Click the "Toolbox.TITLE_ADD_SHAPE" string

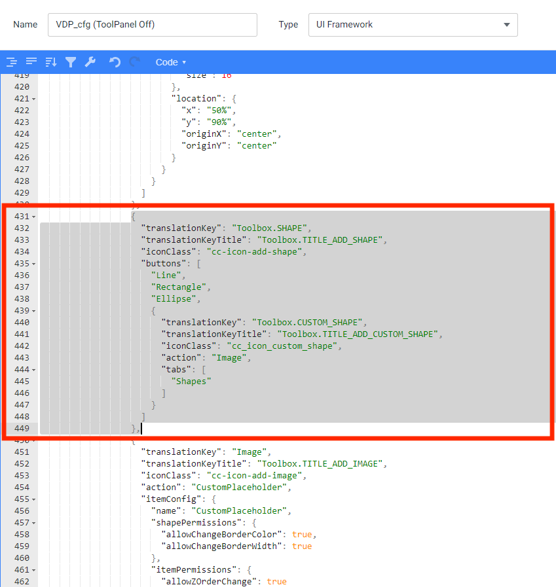320,240
